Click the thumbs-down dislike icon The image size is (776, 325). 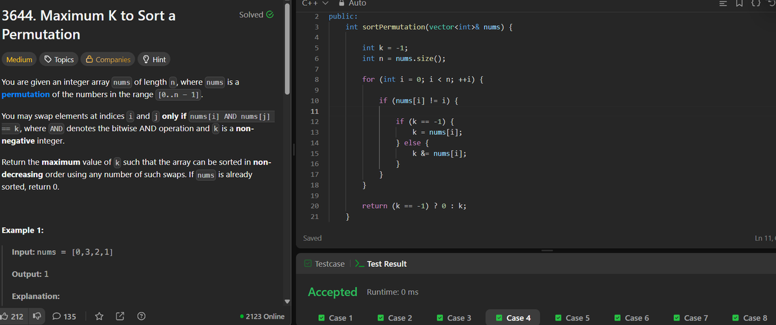click(x=36, y=317)
